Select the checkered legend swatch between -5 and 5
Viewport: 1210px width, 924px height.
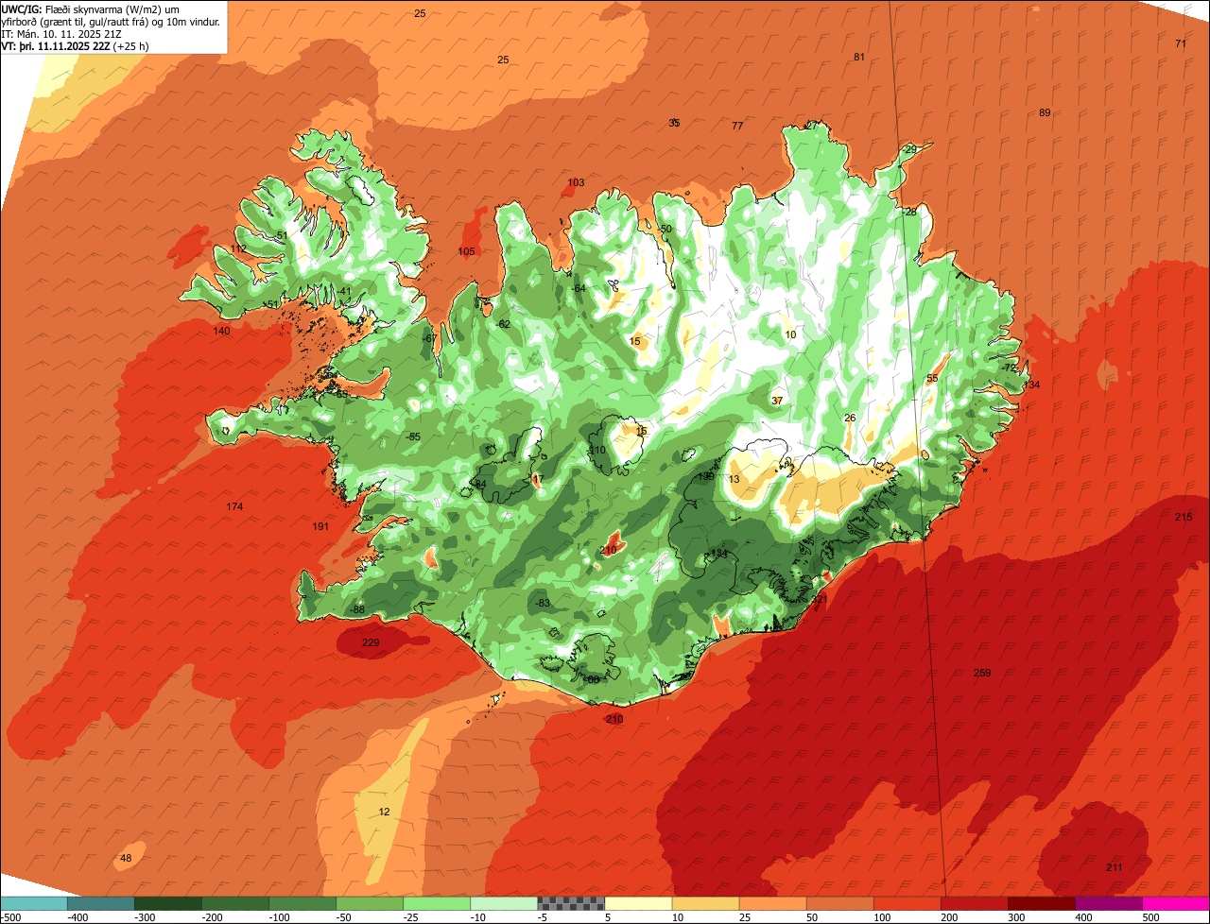(570, 903)
